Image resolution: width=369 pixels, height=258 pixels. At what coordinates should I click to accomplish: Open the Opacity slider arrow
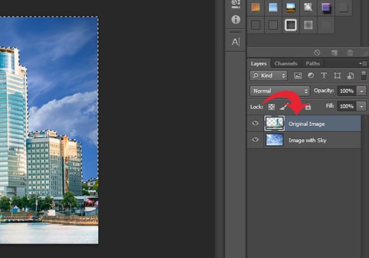361,91
